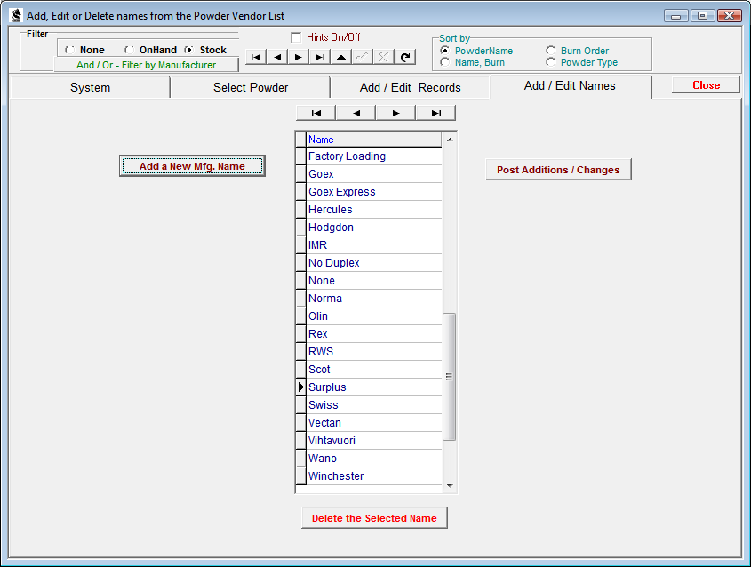751x567 pixels.
Task: Click the scroll up arrow of name list
Action: pos(450,140)
